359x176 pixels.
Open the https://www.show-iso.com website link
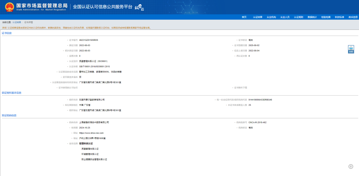[89, 133]
